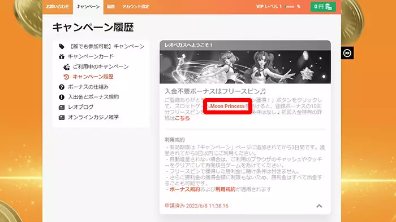Select the キャンペーン tab in header
Screen dimensions: 396x222
[88, 7]
